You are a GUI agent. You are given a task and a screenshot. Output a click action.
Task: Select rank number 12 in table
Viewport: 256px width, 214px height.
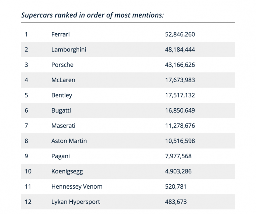tap(28, 202)
